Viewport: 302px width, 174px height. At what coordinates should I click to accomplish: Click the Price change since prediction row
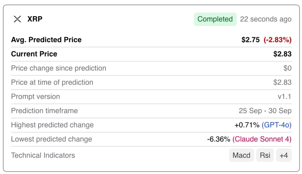58,68
